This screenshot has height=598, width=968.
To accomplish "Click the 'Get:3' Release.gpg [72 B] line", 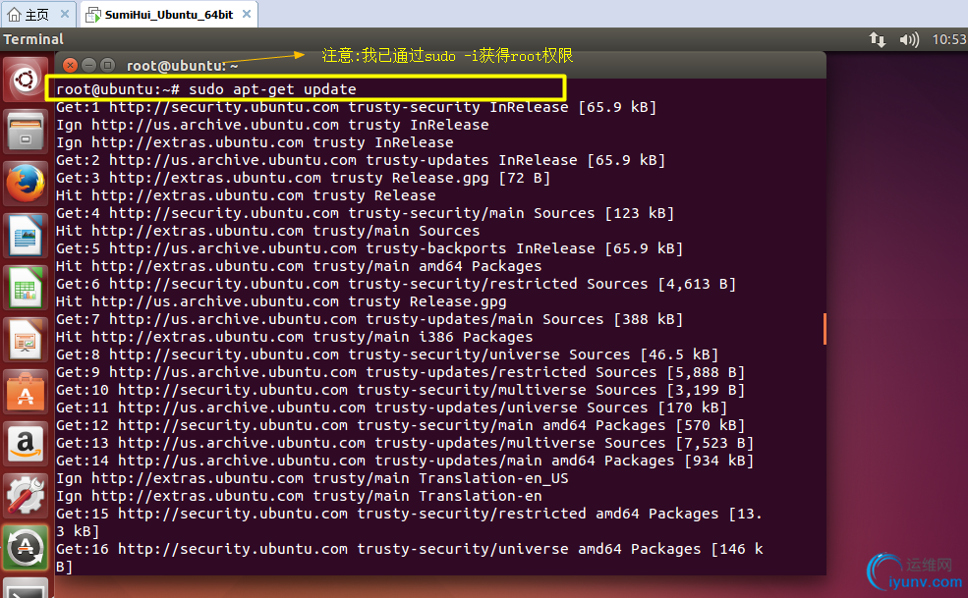I will coord(303,178).
